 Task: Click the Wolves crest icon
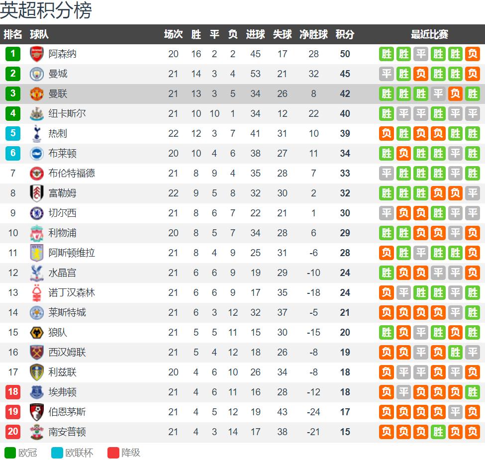coord(37,333)
